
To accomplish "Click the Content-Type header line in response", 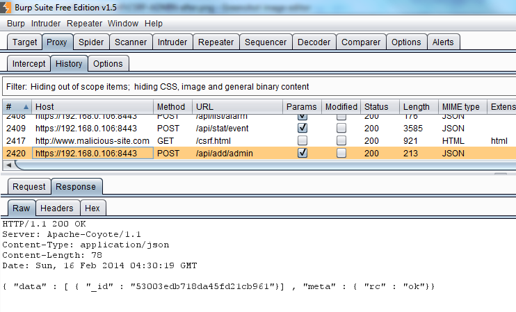I will click(x=86, y=245).
